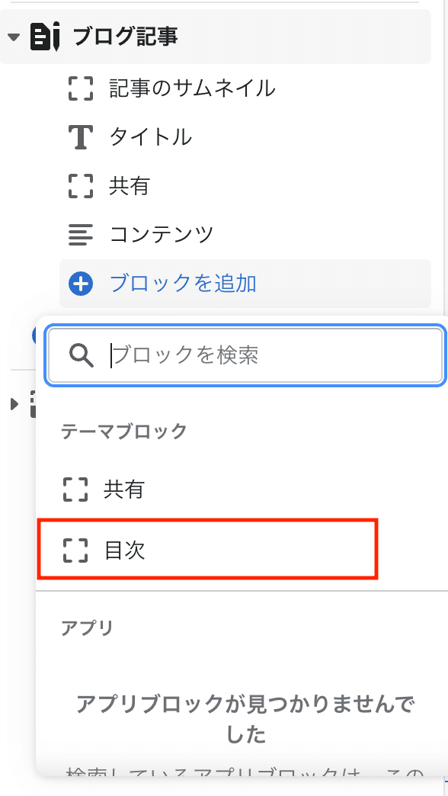This screenshot has height=796, width=448.
Task: Click the frame icon beside 目次
Action: (75, 550)
